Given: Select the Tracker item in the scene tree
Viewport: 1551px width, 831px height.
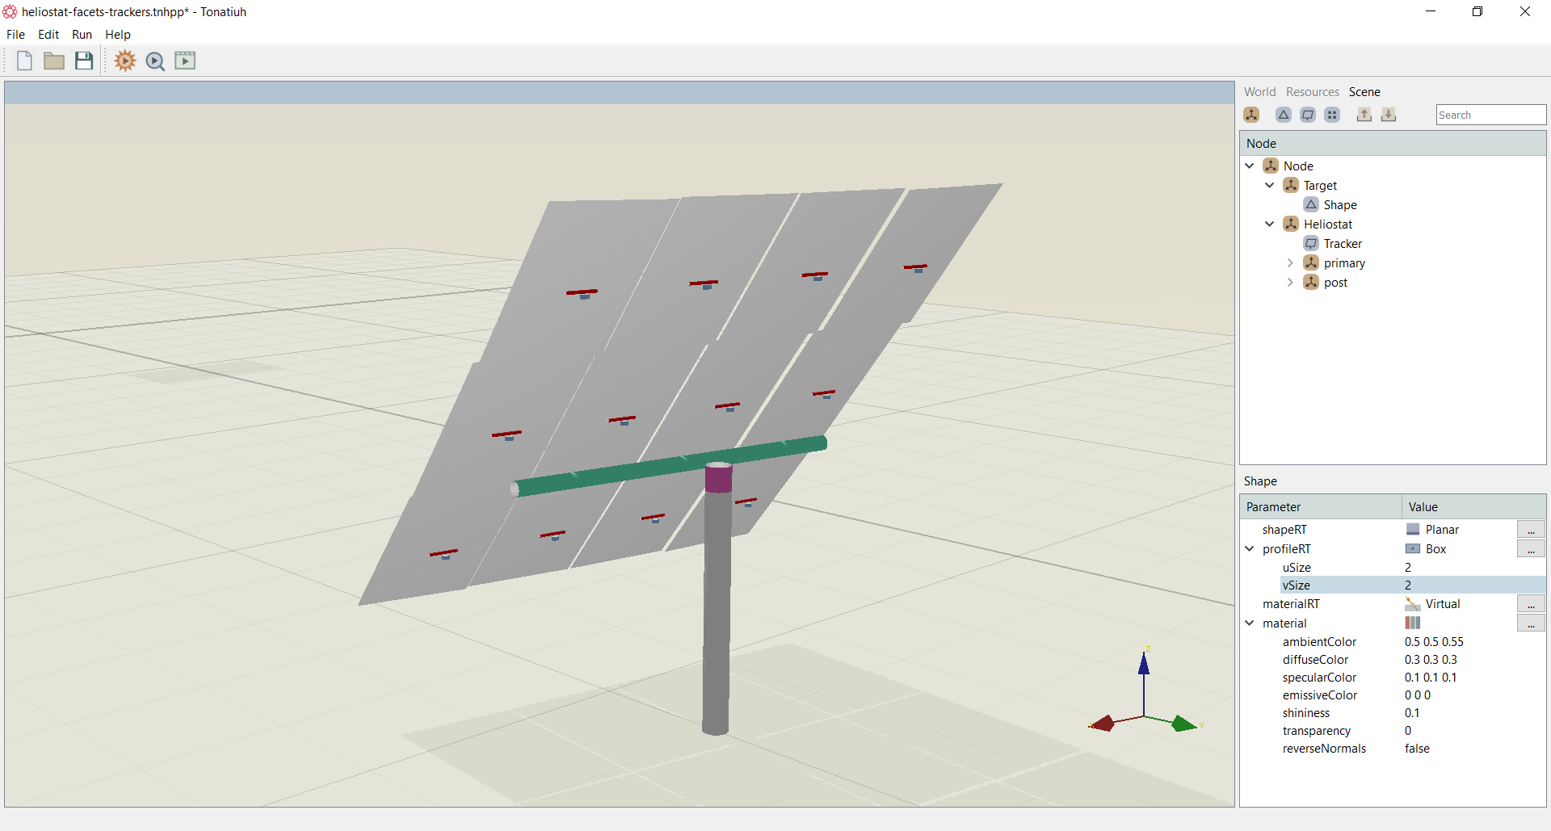Looking at the screenshot, I should click(x=1343, y=244).
